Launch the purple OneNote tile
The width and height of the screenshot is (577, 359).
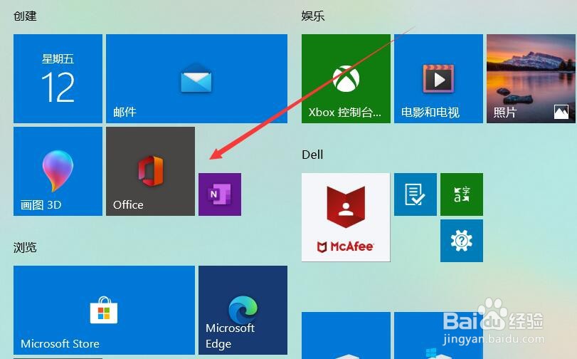coord(220,194)
